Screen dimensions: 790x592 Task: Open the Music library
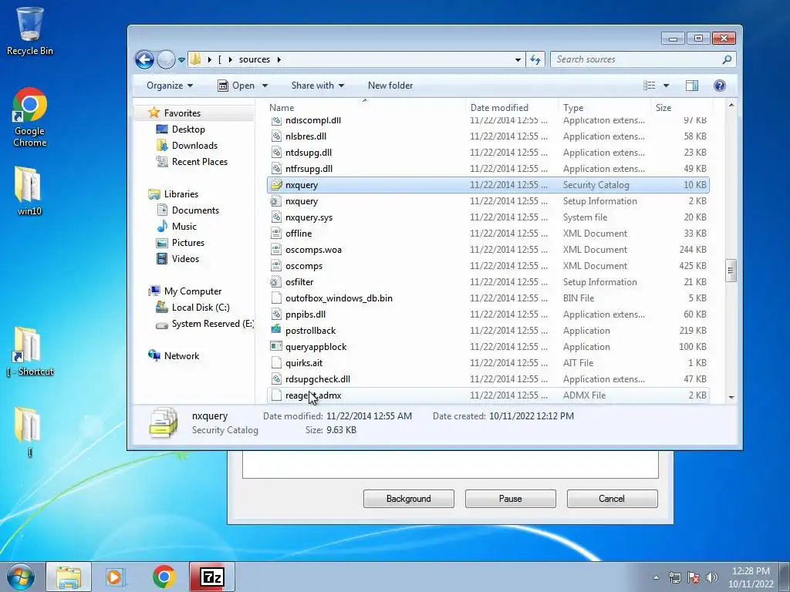184,227
